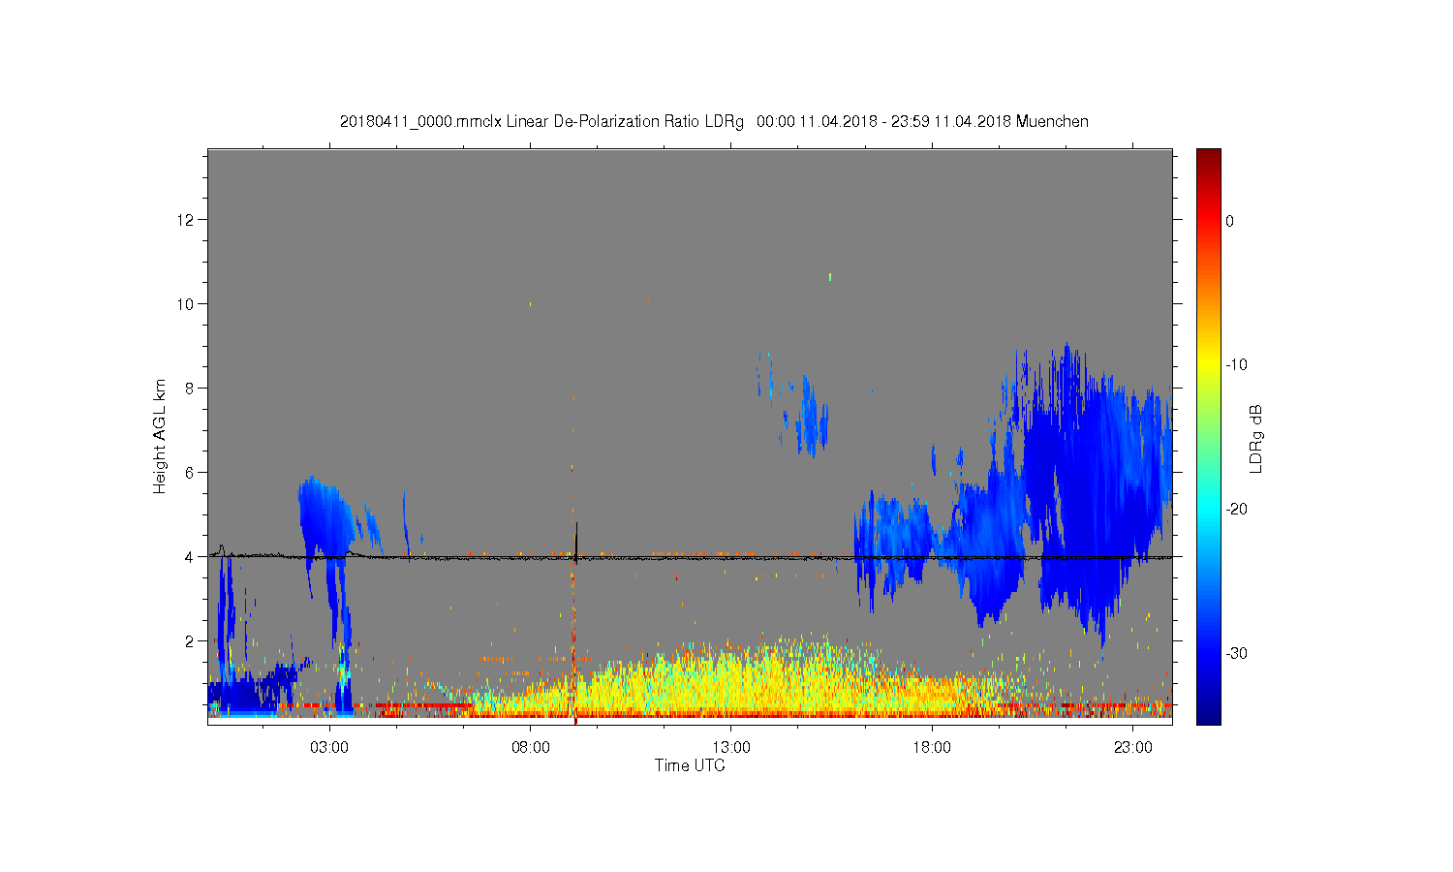Click the height tick label 6
Screen dimensions: 1453x872
tap(190, 473)
